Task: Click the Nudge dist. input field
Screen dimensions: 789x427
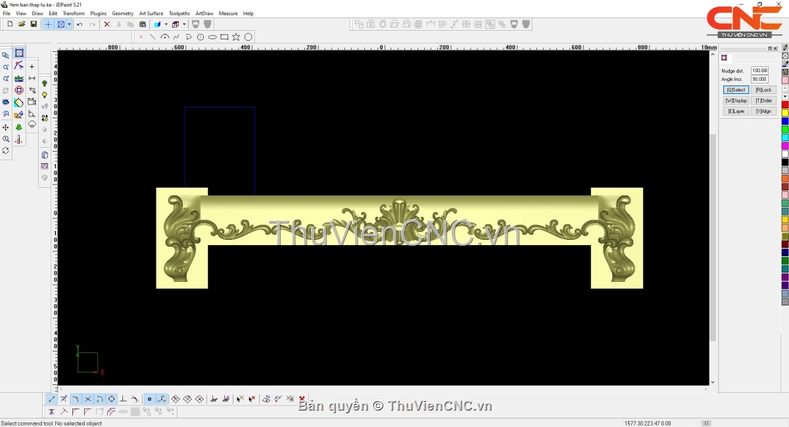Action: coord(759,70)
